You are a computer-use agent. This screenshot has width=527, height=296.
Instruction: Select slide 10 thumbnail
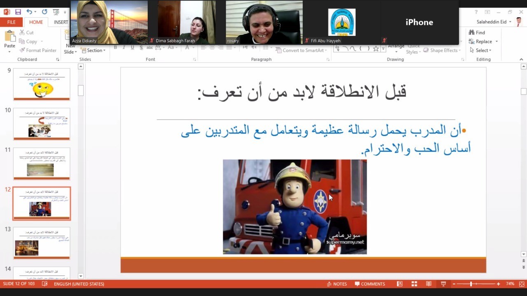coord(42,124)
